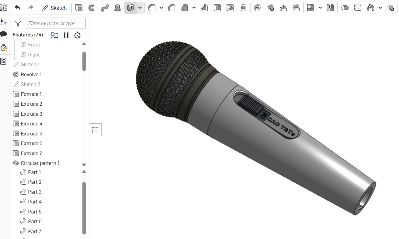Open the Sweep tool
The image size is (399, 239).
click(105, 8)
